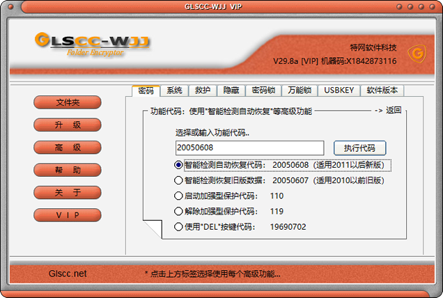Select the 密码锁 tab
443x298 pixels.
point(263,91)
